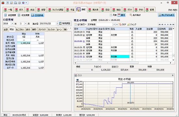
Task: Open the 予約 tab
Action: point(139,10)
